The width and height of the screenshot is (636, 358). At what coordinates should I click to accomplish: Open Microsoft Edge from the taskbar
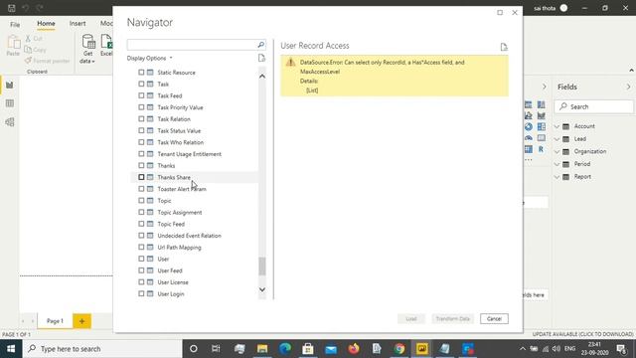click(285, 349)
